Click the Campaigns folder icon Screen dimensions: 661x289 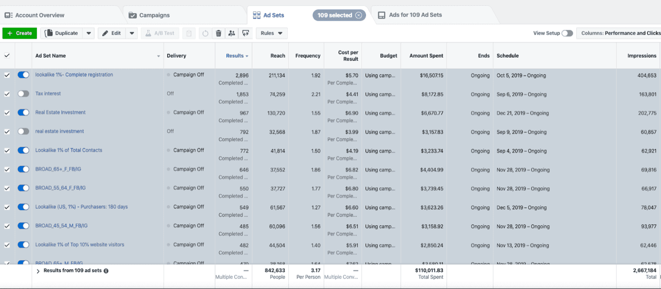click(133, 15)
